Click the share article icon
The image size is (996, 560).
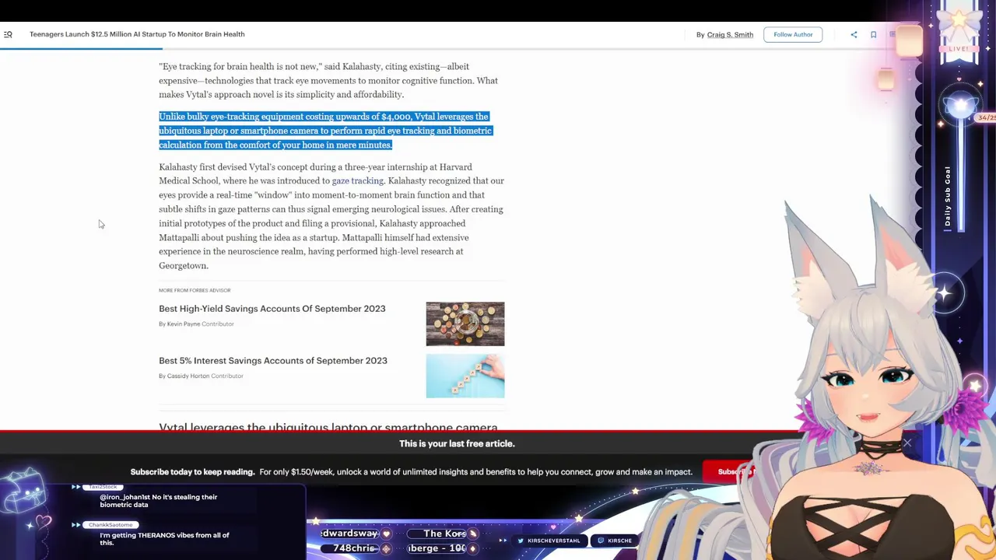coord(854,34)
